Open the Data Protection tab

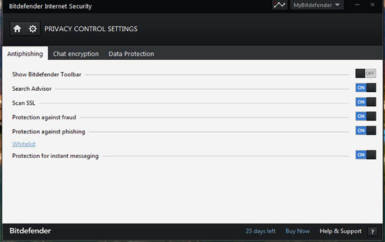[131, 54]
